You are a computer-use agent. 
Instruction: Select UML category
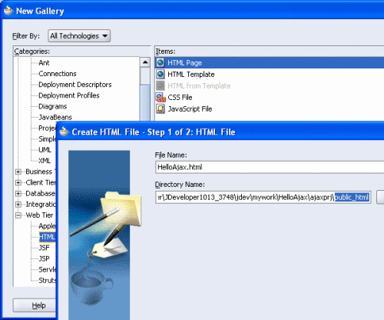point(45,150)
